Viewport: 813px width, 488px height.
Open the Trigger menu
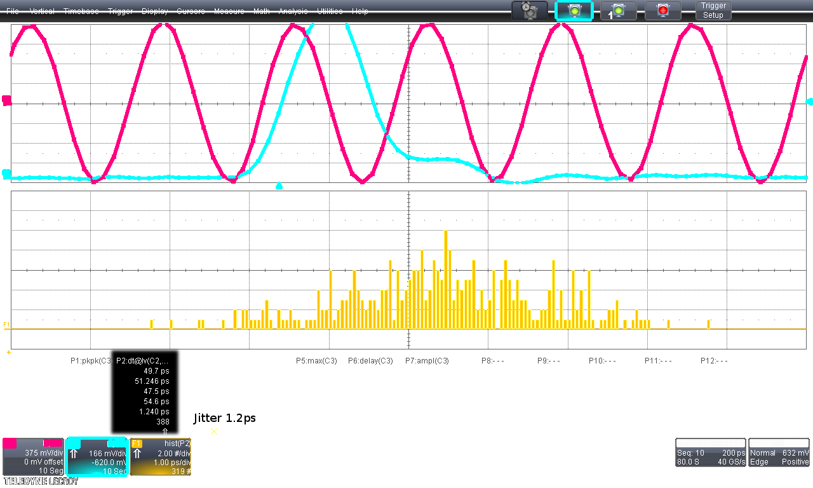(x=121, y=11)
